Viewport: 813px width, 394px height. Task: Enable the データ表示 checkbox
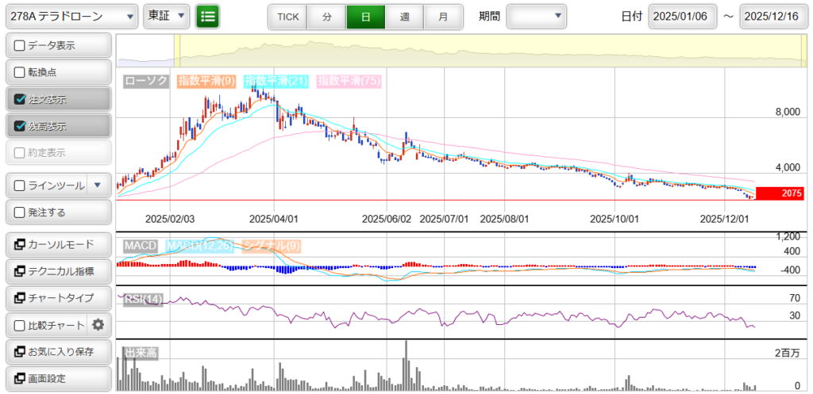click(x=20, y=45)
